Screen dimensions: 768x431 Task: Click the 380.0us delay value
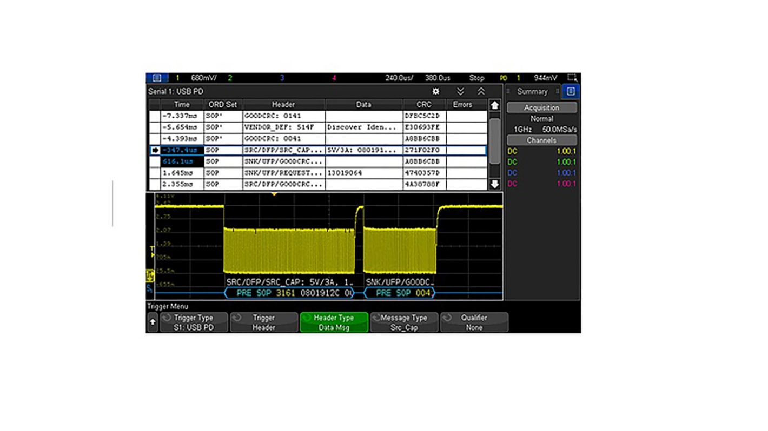coord(437,78)
